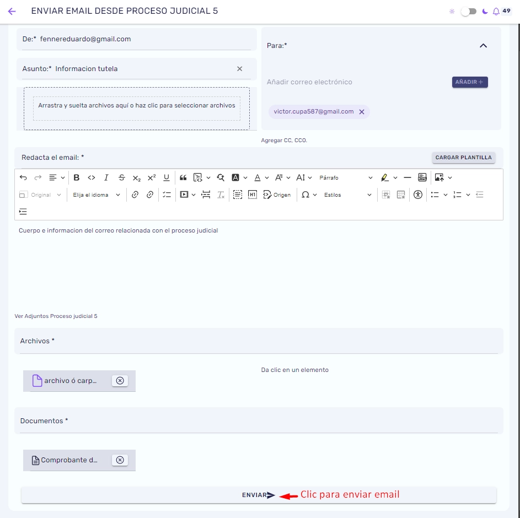The height and width of the screenshot is (518, 520).
Task: Insert a bulleted list
Action: pyautogui.click(x=435, y=195)
